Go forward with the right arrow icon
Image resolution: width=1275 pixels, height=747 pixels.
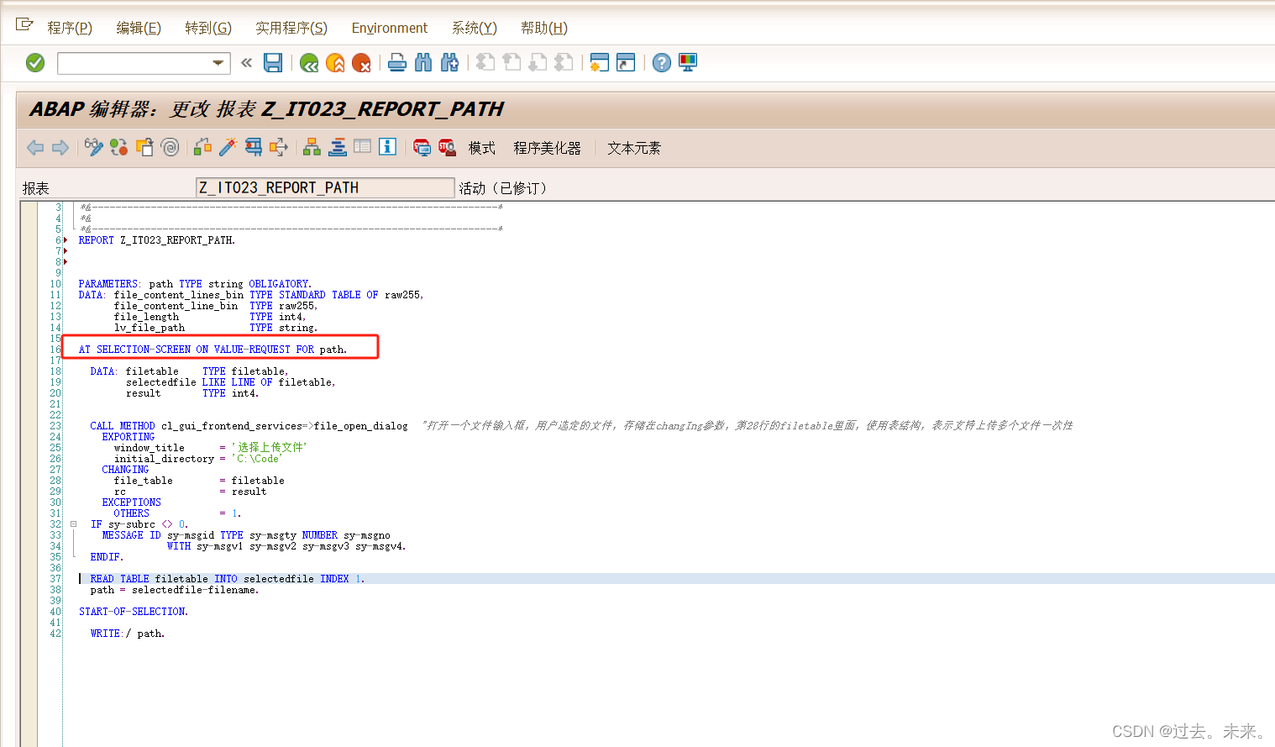(60, 148)
